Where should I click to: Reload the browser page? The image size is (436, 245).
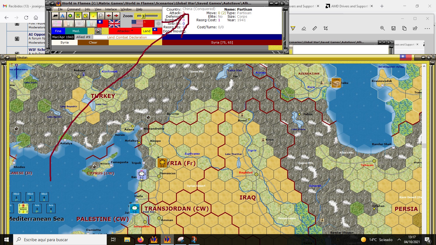click(x=26, y=18)
